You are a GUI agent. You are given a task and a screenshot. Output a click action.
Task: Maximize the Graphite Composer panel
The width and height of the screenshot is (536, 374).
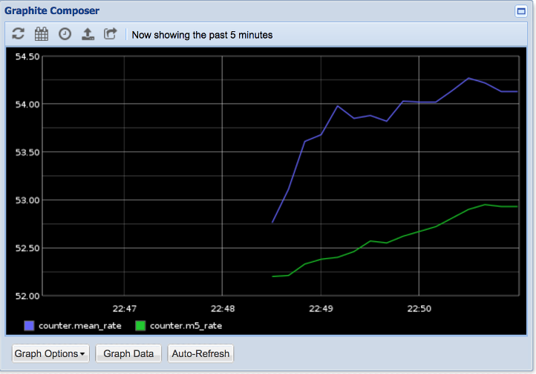click(520, 11)
